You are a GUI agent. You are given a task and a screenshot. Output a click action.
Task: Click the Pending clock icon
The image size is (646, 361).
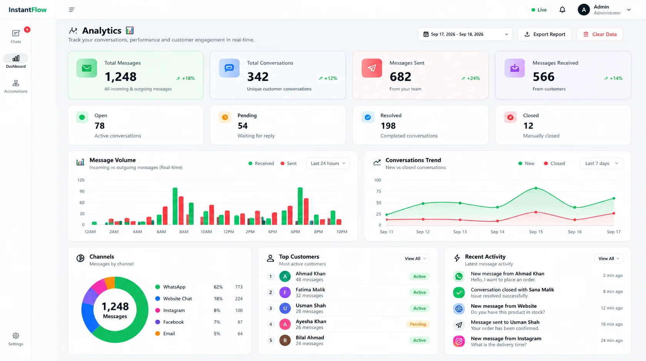(x=225, y=117)
